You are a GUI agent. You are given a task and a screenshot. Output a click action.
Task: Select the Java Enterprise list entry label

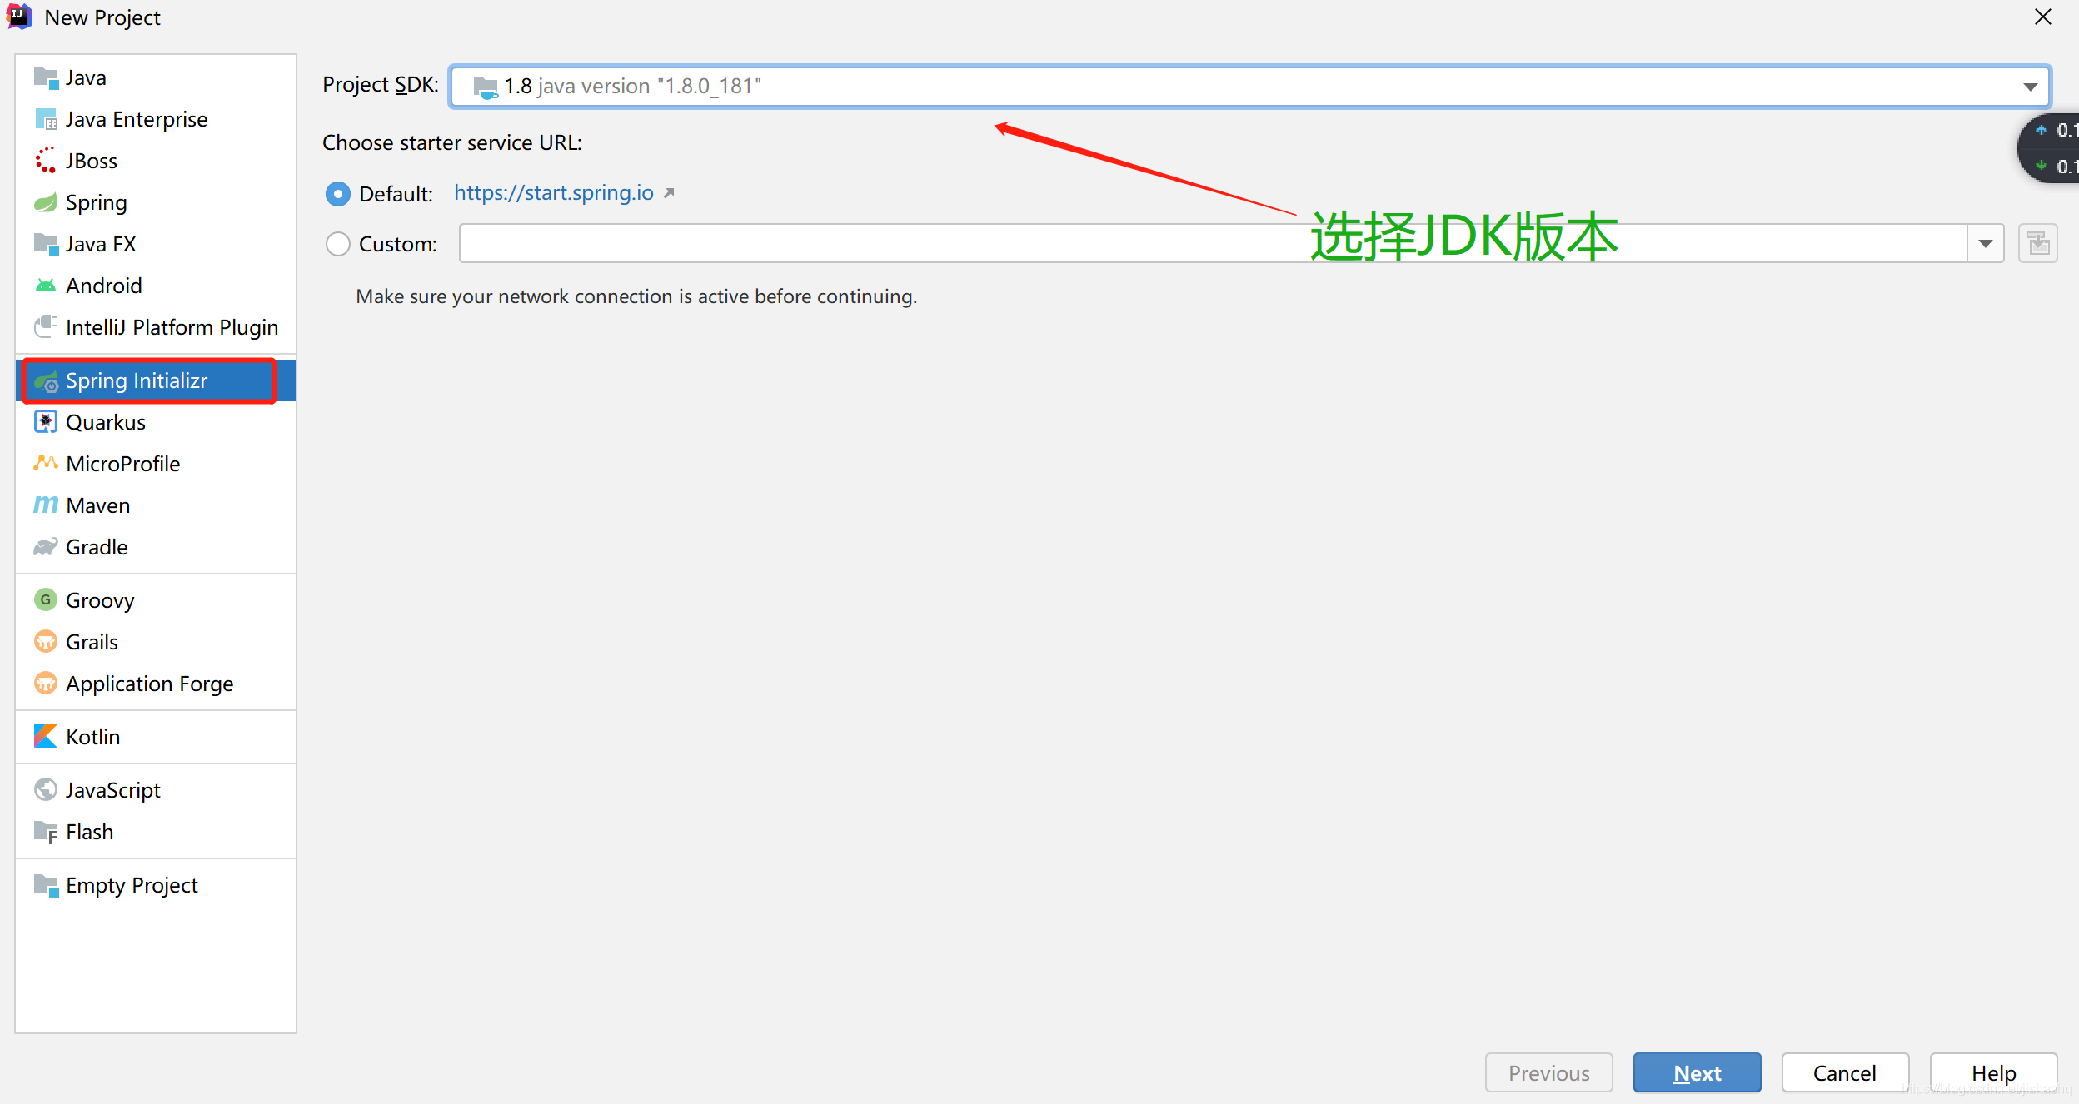(x=137, y=119)
